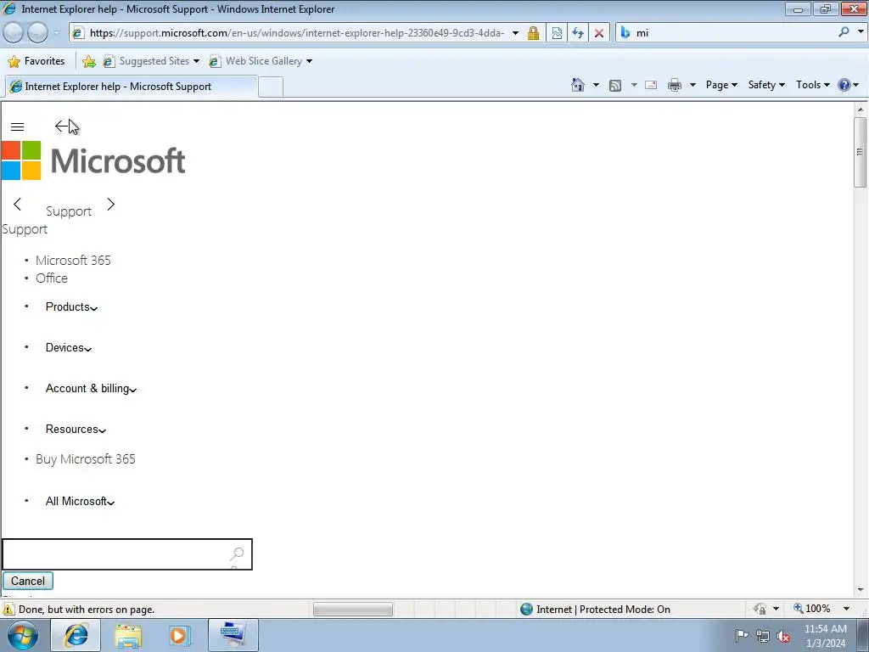The width and height of the screenshot is (869, 652).
Task: Click the Microsoft logo
Action: 93,160
